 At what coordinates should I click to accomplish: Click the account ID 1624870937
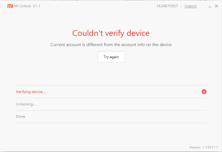click(x=167, y=6)
